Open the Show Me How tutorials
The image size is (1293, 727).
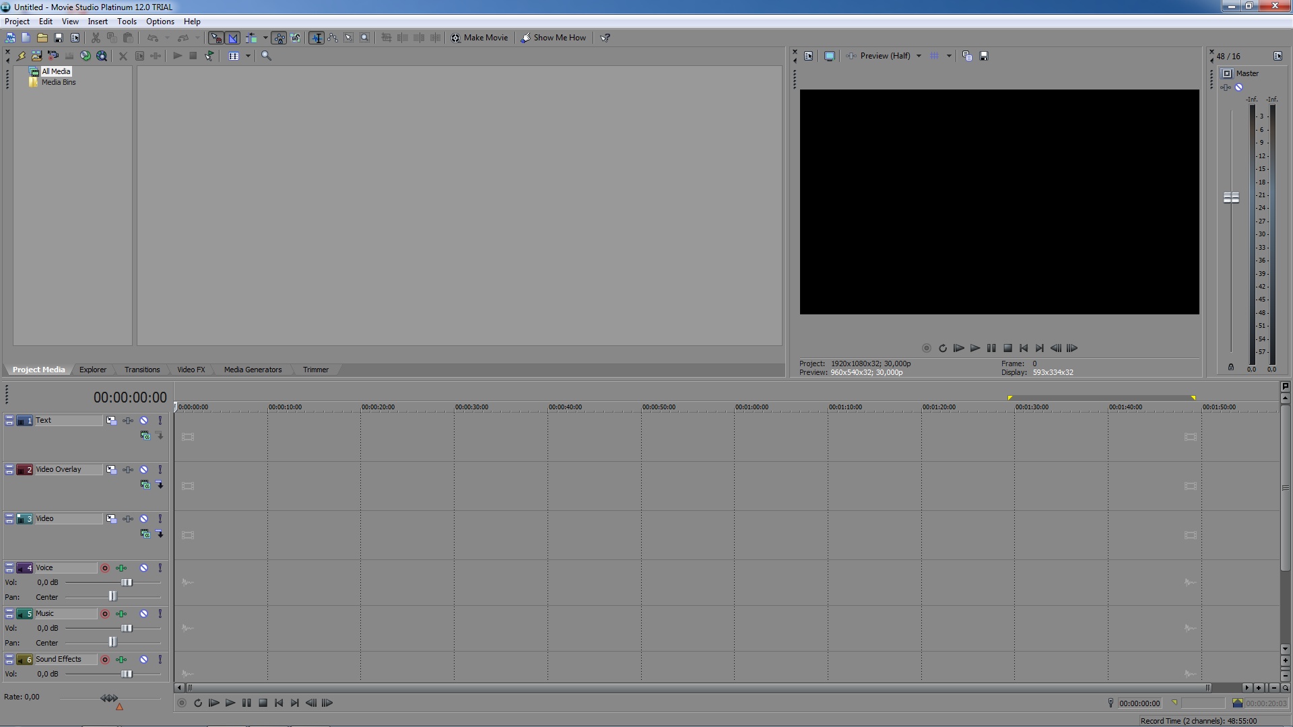[x=554, y=38]
